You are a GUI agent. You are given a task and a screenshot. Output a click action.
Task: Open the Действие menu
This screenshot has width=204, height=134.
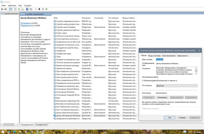coord(12,5)
